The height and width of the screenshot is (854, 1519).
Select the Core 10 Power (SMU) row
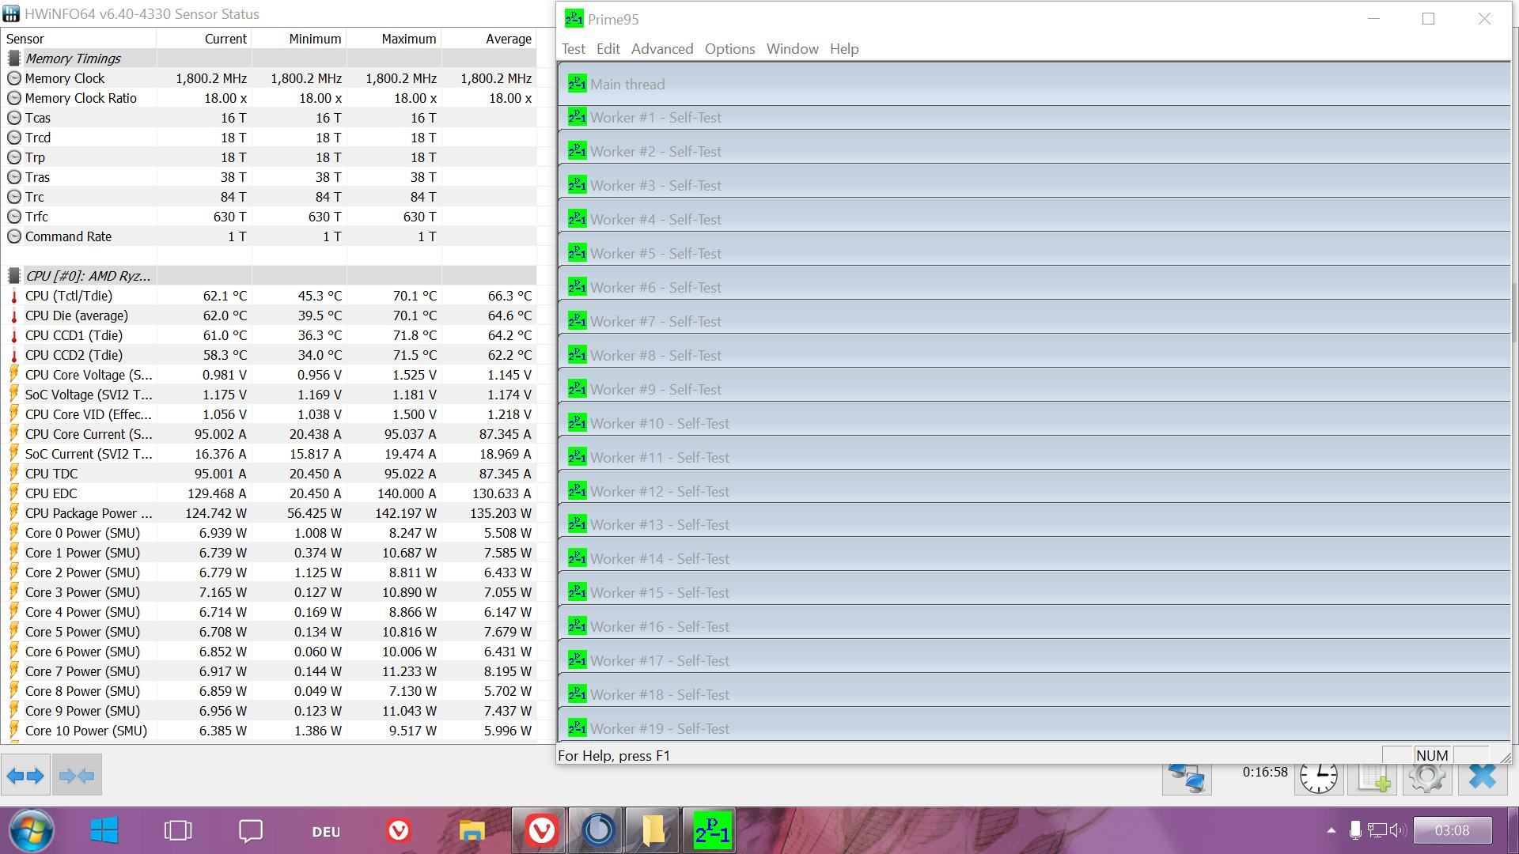click(x=269, y=731)
